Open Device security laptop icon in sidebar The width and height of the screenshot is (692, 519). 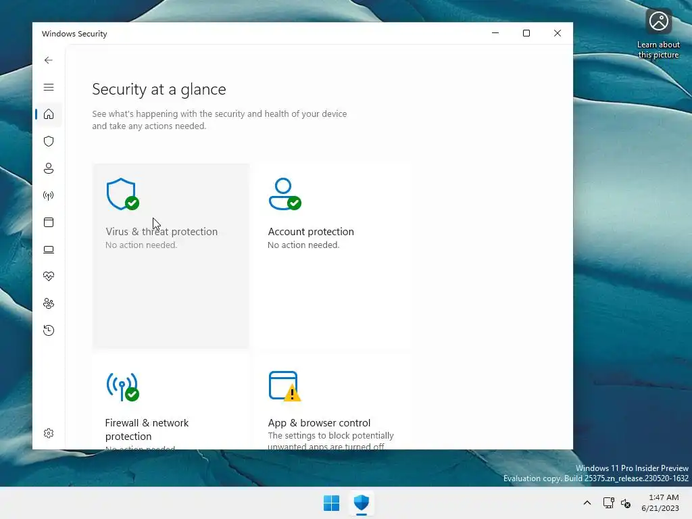[49, 250]
